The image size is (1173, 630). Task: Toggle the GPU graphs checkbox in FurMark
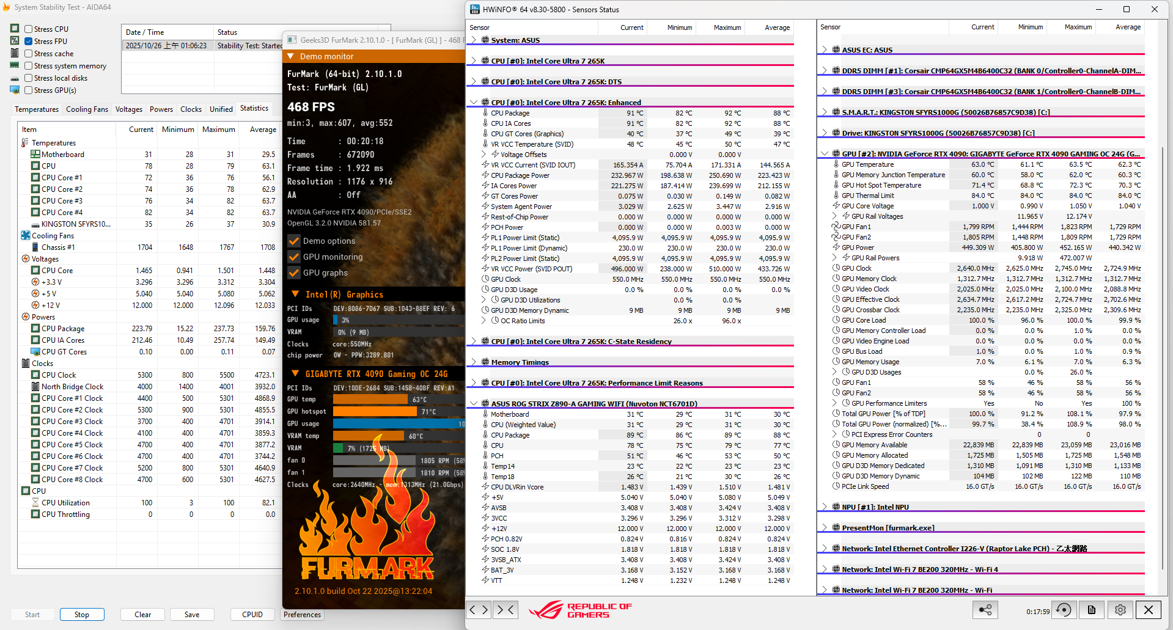click(x=294, y=273)
